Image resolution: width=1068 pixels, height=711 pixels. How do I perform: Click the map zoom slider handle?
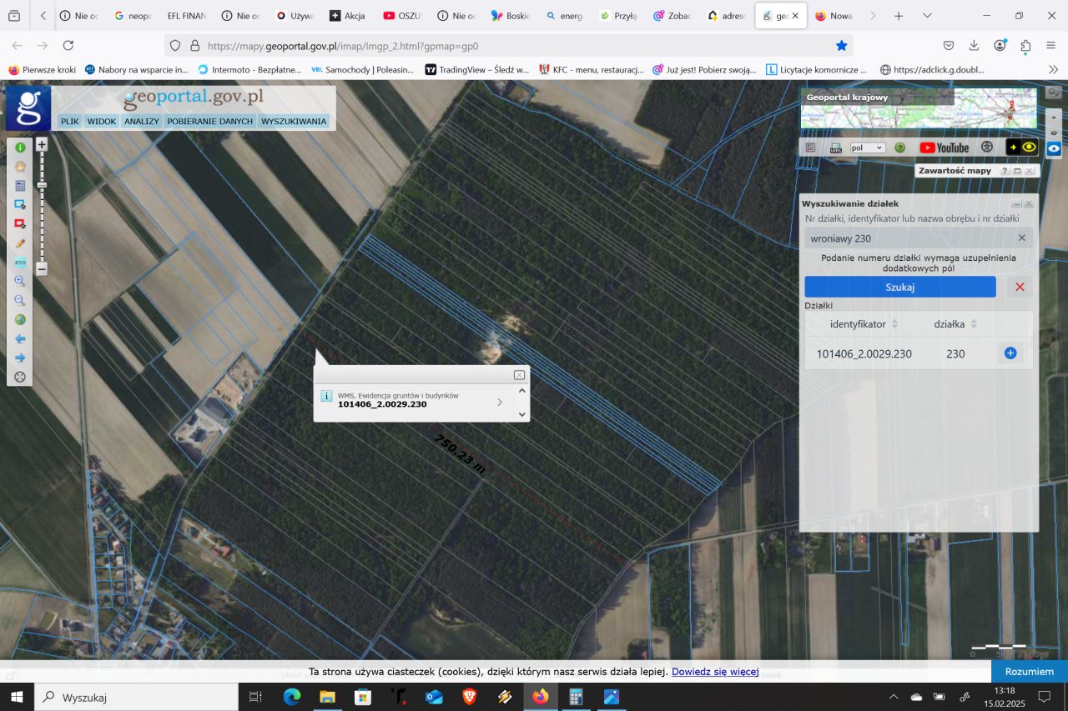[42, 185]
